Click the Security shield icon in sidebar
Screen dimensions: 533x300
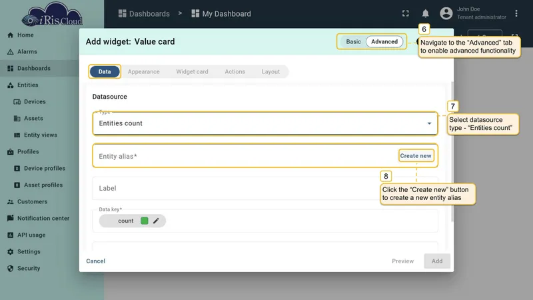click(x=10, y=269)
